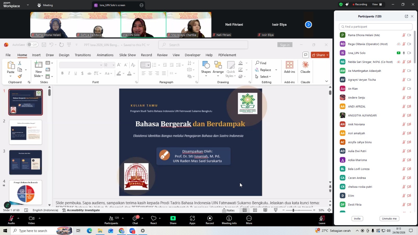Open the Zoom Apps icon
Screen dimensions: 418x235
tap(192, 218)
